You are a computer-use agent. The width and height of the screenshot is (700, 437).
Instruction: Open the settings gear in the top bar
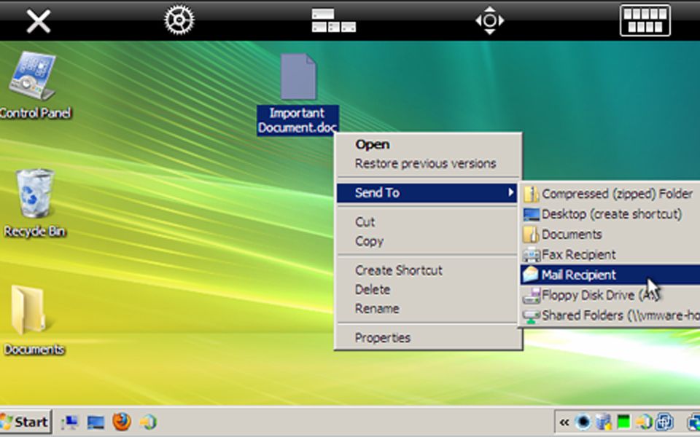179,20
